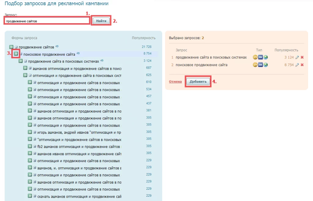
Task: Expand the 'fb2 ашманов оптимизация' tree node
Action: click(35, 146)
